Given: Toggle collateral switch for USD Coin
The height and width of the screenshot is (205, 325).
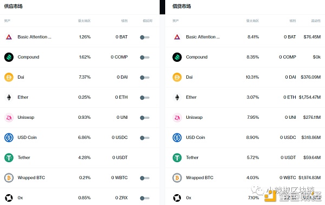Looking at the screenshot, I should (x=145, y=138).
